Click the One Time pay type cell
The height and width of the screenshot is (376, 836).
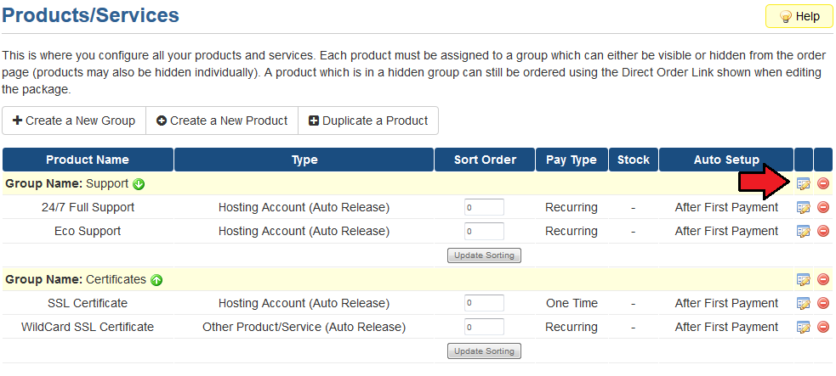[572, 303]
